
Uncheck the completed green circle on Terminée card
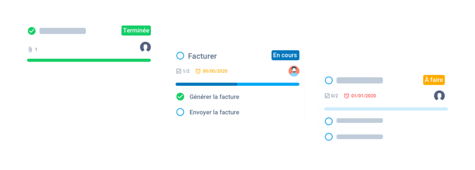pyautogui.click(x=32, y=31)
